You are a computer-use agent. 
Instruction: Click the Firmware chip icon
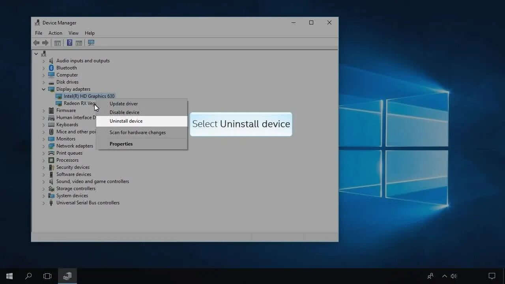click(51, 110)
